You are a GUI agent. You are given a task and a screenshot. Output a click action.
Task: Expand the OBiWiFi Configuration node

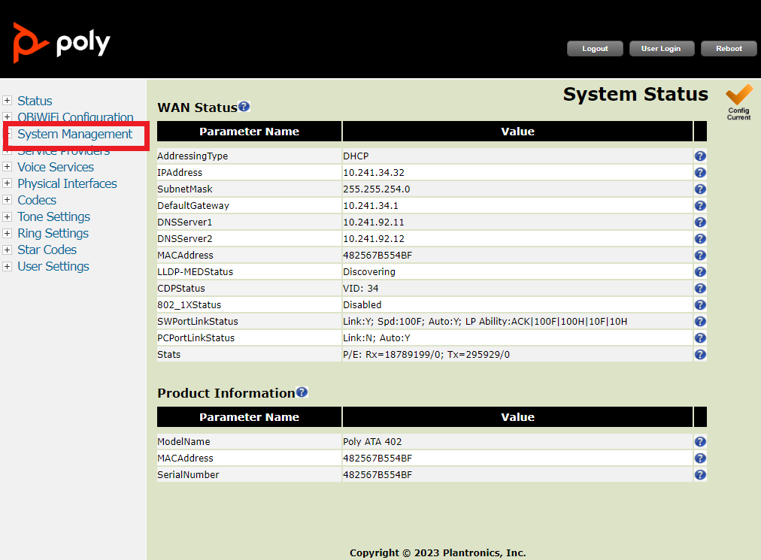point(8,117)
